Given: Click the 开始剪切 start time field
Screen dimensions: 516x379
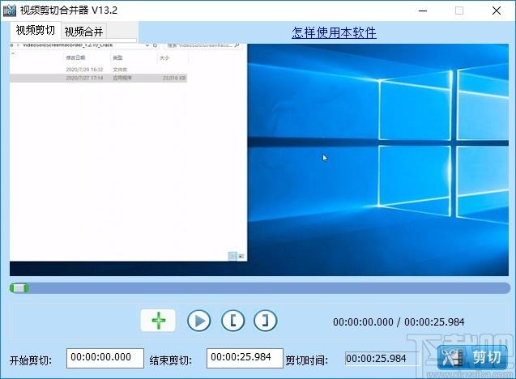Looking at the screenshot, I should coord(105,358).
